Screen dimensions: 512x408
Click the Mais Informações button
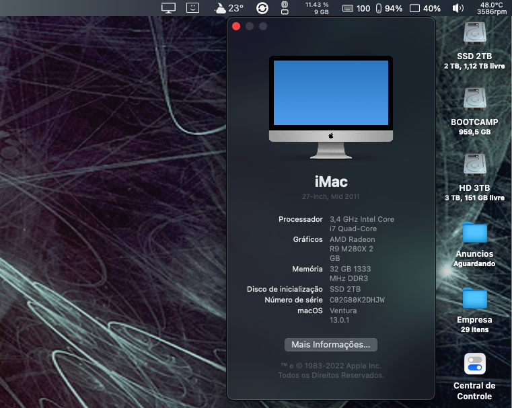(x=330, y=344)
